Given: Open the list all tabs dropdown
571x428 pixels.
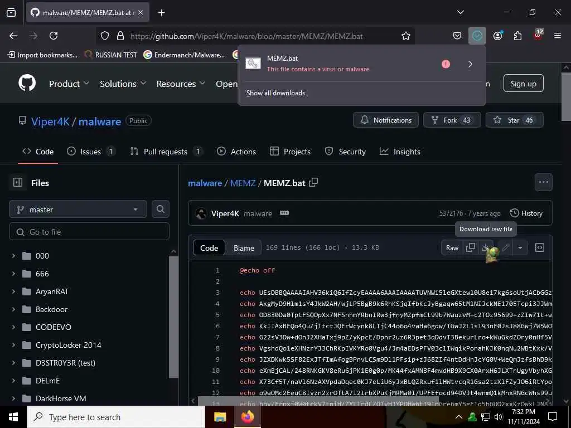Looking at the screenshot, I should 460,12.
